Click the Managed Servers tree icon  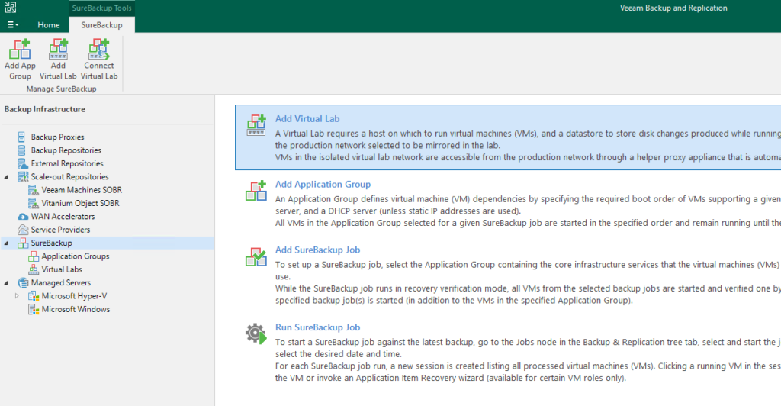23,282
